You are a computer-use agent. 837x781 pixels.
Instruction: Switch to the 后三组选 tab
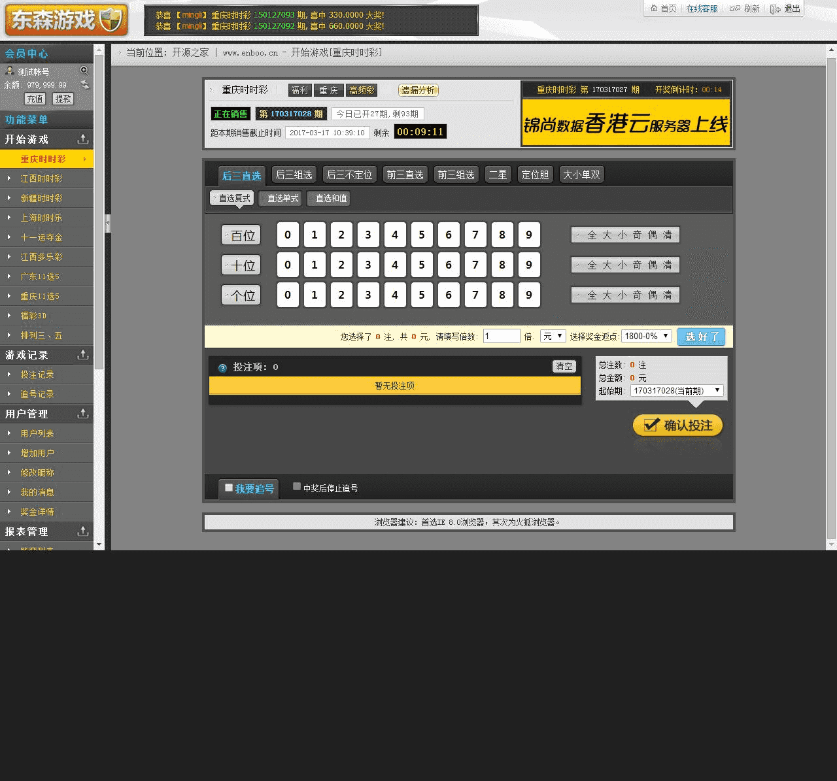294,174
